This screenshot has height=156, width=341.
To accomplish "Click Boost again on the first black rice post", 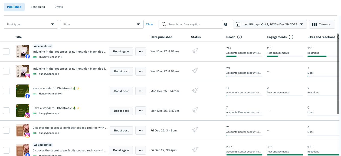I will point(121,52).
